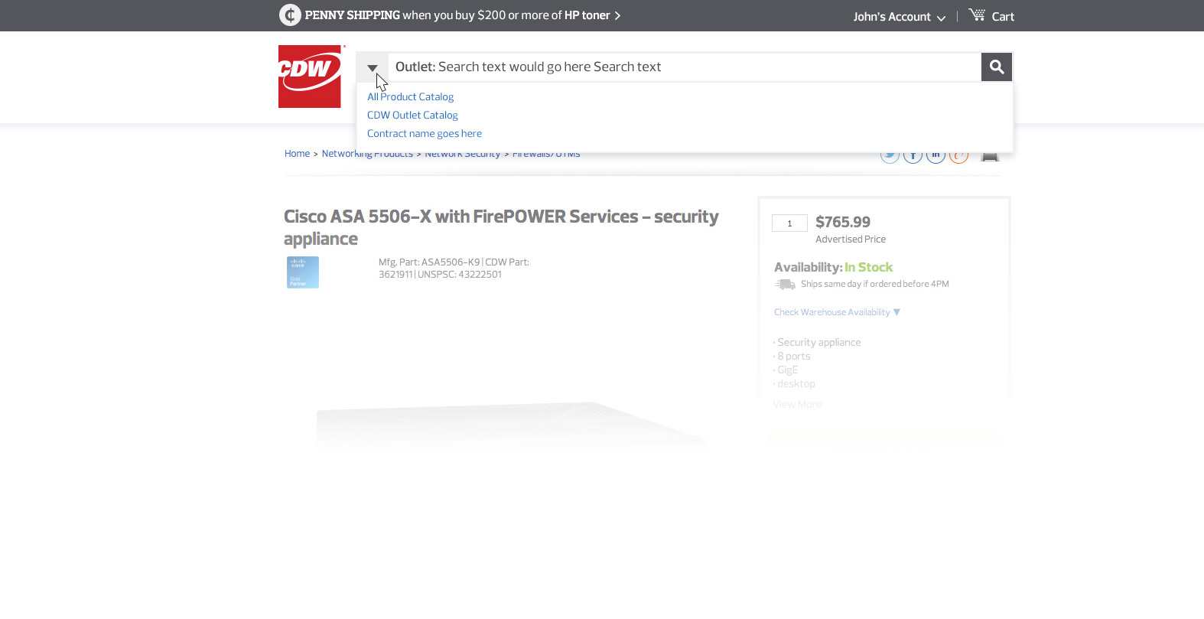Go to Home breadcrumb link
The image size is (1204, 619).
tap(297, 154)
